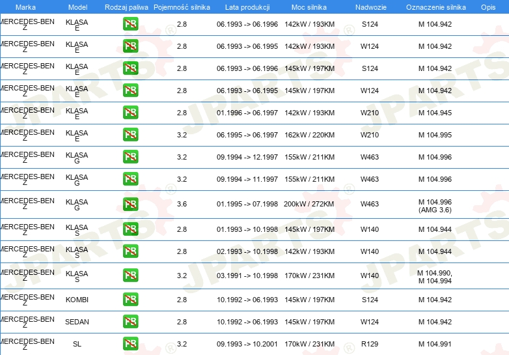The height and width of the screenshot is (355, 509).
Task: Click the fuel icon in the KOMBI row
Action: tap(130, 299)
